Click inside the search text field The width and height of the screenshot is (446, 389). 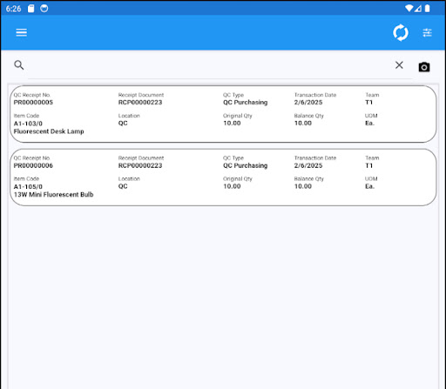(x=209, y=65)
